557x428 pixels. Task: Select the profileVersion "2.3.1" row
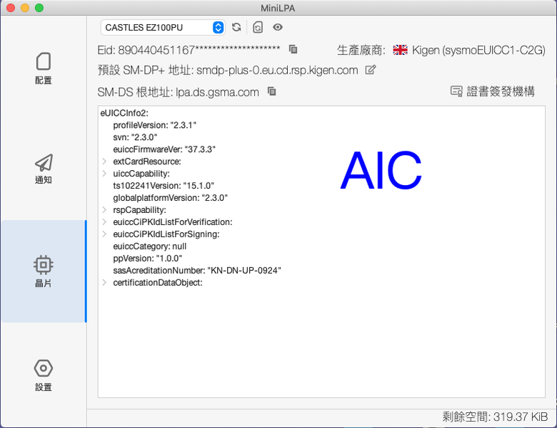154,125
